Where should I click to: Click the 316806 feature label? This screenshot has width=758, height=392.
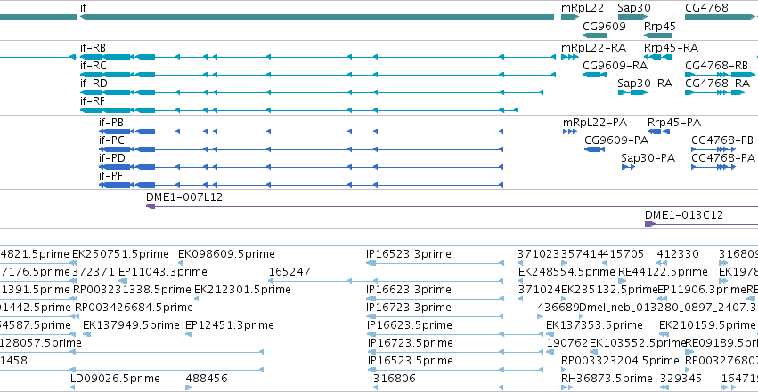pos(395,379)
